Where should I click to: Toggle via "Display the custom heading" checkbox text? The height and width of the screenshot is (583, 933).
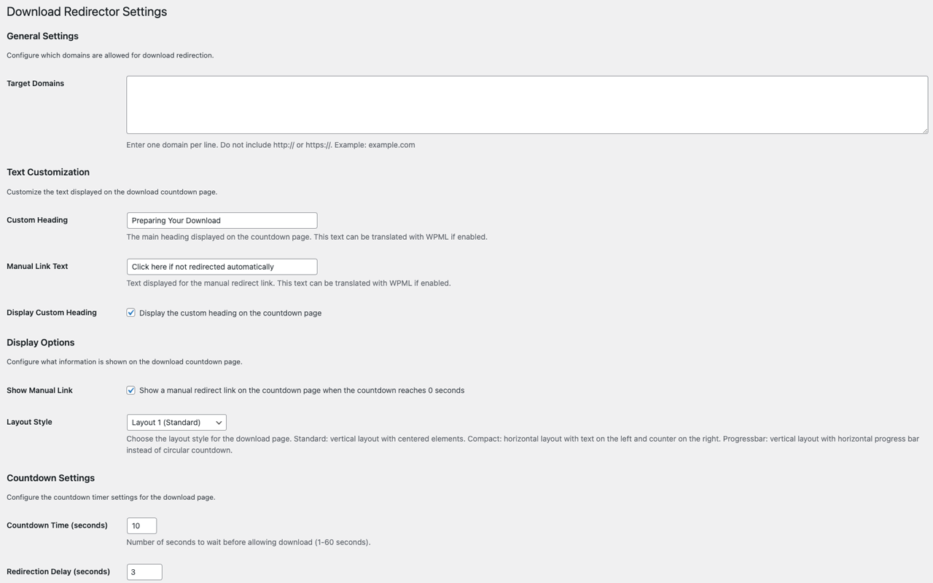(230, 313)
